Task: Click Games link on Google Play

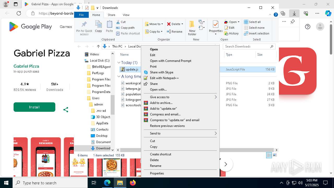Action: coord(66,27)
